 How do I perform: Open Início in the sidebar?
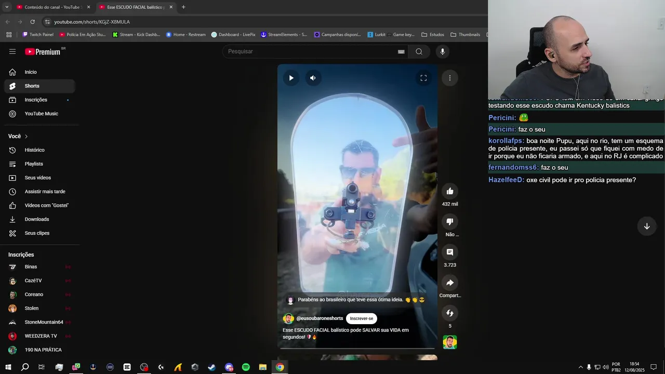tap(39, 72)
